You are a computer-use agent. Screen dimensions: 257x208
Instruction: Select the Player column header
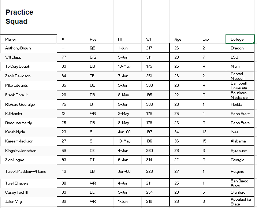pyautogui.click(x=29, y=39)
